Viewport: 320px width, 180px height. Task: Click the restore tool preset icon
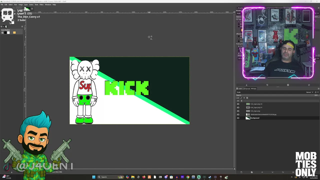(x=267, y=85)
